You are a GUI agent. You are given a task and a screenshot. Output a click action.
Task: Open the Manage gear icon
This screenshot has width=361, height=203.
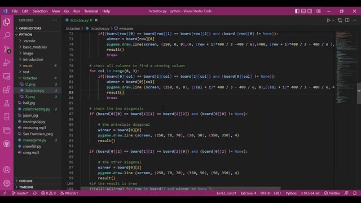[x=7, y=183]
